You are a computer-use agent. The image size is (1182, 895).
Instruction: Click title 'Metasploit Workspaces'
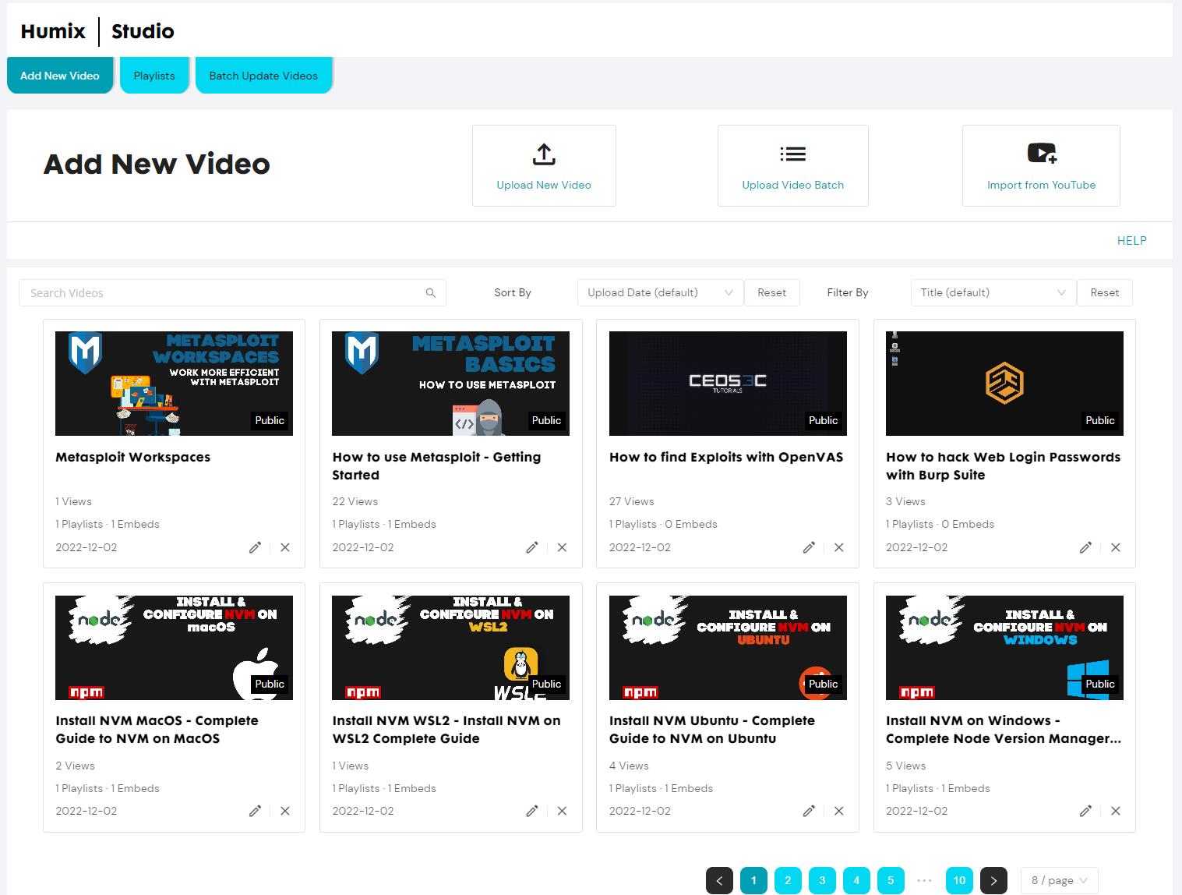[132, 457]
